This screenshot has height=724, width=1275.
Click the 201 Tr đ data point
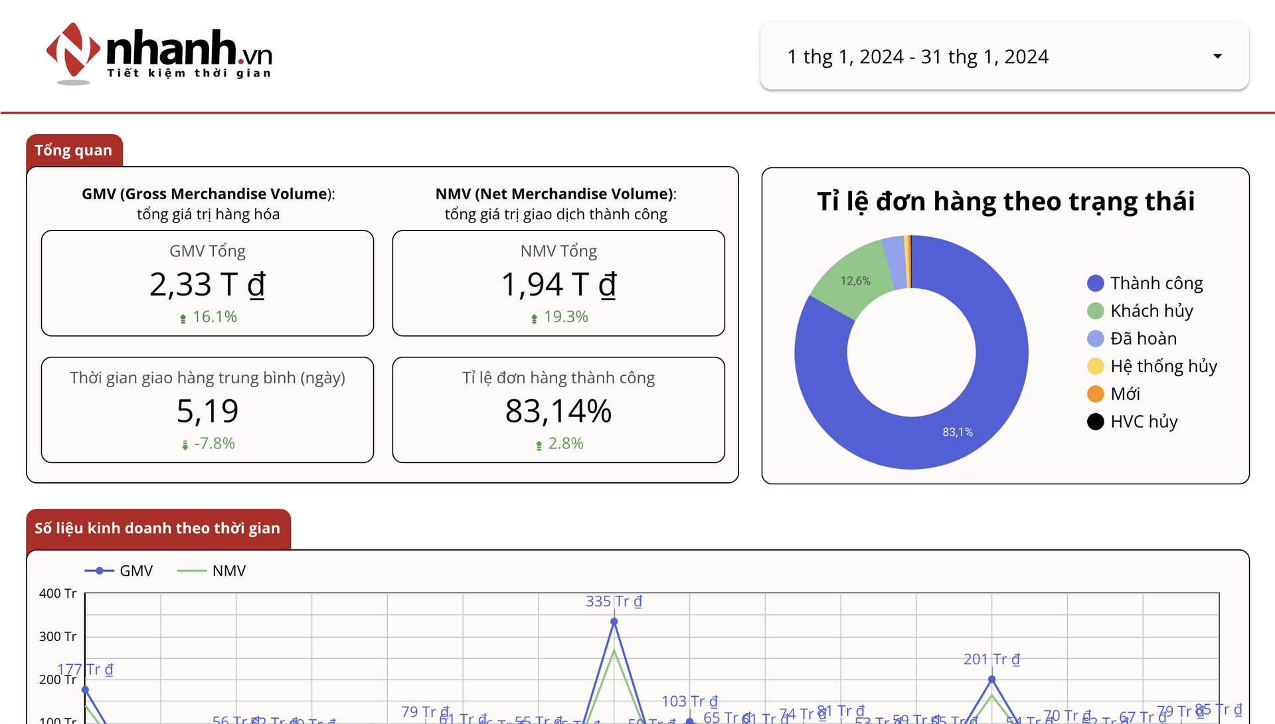pyautogui.click(x=991, y=679)
